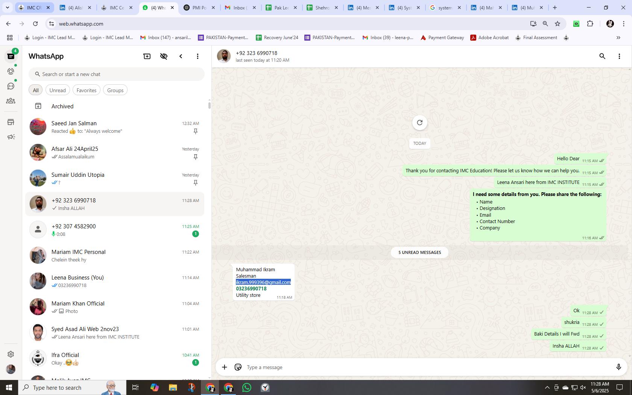The image size is (632, 395).
Task: Open the Windows Start menu
Action: pos(9,387)
